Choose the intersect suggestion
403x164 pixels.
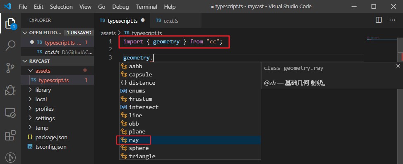pos(190,107)
